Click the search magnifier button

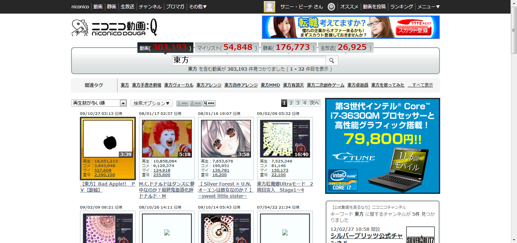click(332, 60)
